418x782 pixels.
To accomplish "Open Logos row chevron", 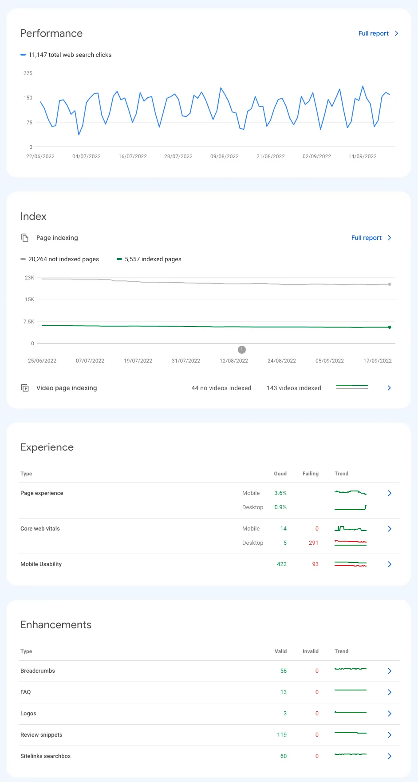I will click(390, 714).
